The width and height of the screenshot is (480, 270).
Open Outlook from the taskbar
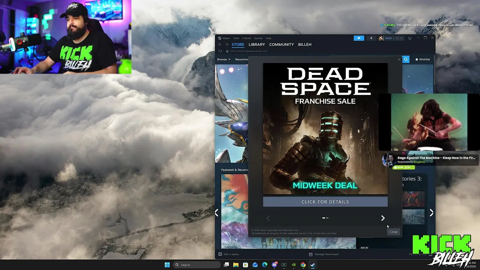click(x=255, y=265)
